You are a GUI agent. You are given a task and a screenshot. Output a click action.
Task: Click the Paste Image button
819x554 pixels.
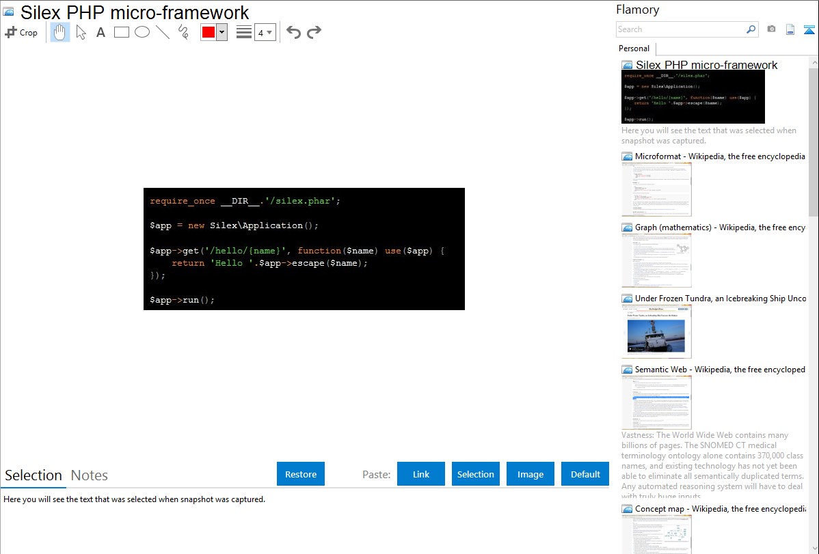pos(531,474)
